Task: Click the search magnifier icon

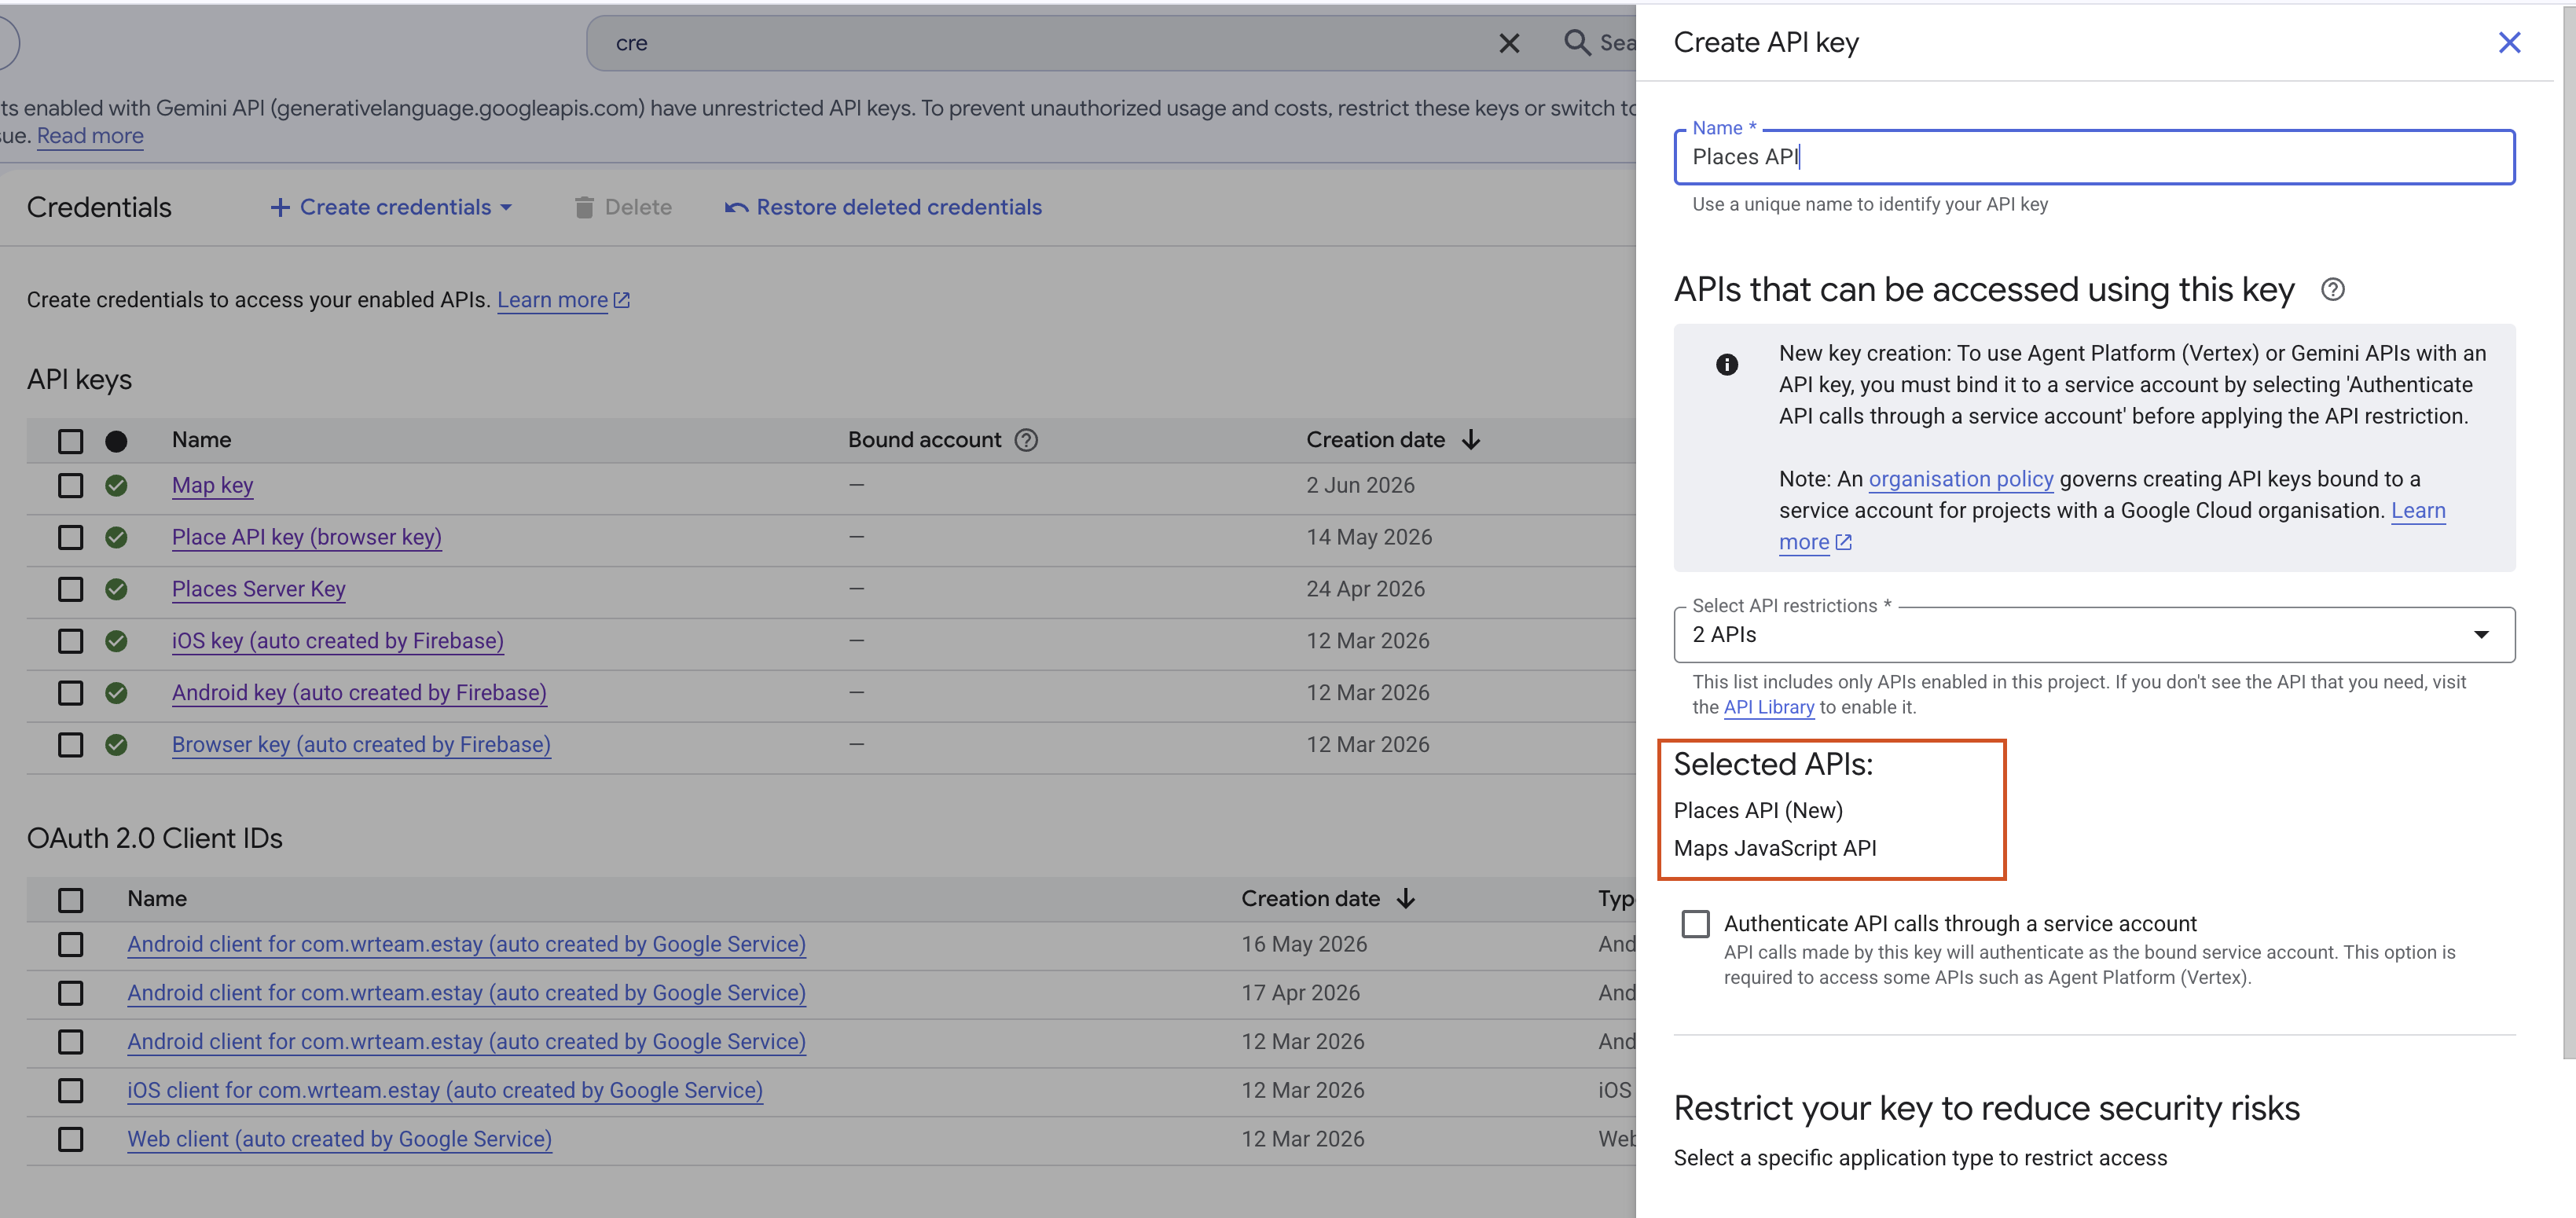Action: (1577, 42)
